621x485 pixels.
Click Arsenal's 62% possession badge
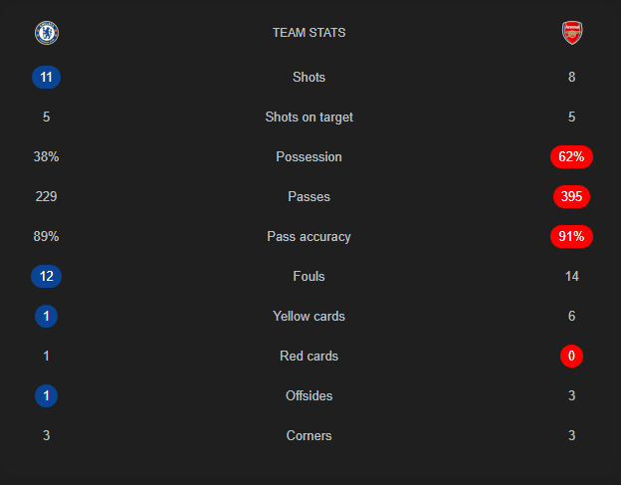[572, 156]
